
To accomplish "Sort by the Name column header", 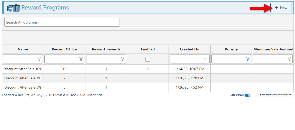I will click(x=23, y=49).
